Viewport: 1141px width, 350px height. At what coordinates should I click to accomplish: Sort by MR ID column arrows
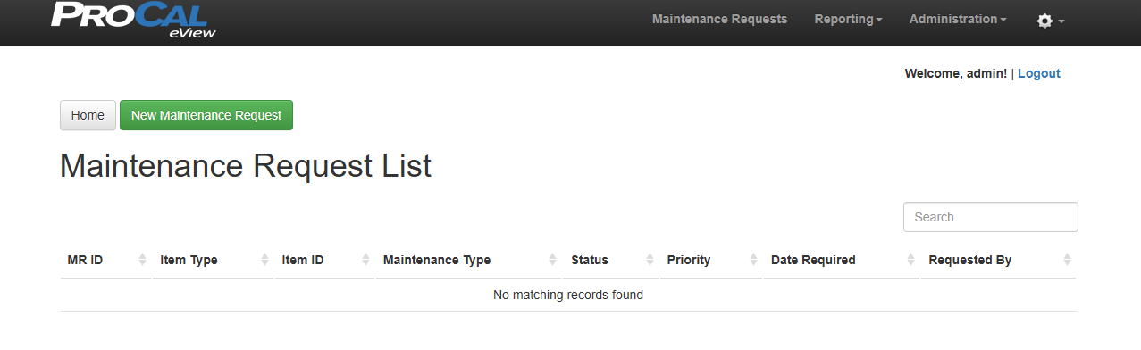point(142,260)
